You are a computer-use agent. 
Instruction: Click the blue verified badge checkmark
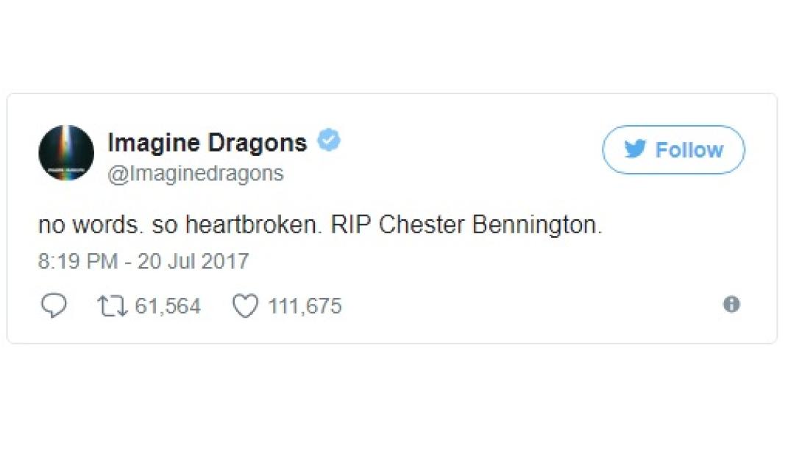329,140
